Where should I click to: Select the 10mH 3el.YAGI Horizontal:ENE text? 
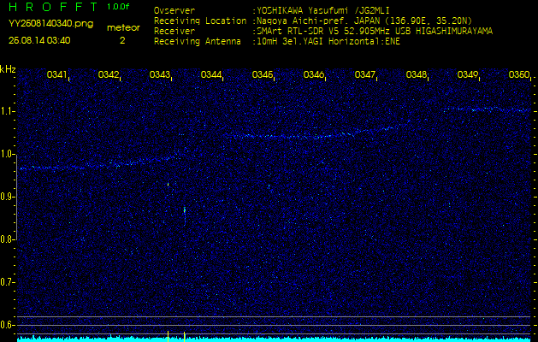pyautogui.click(x=328, y=42)
